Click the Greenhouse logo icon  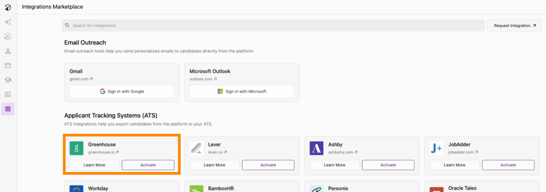(x=77, y=148)
